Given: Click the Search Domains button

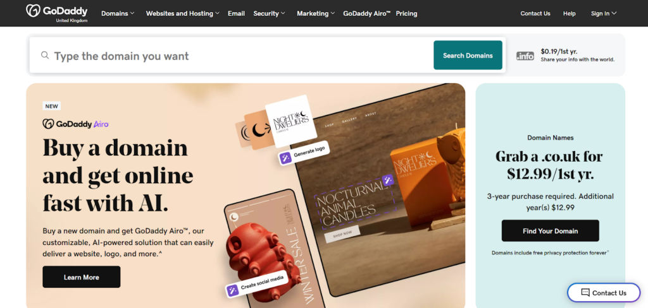Looking at the screenshot, I should tap(468, 56).
